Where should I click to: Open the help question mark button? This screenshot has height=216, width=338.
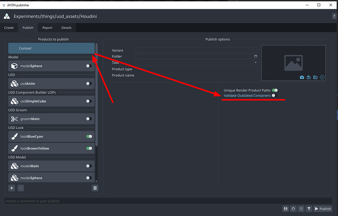pos(334,16)
